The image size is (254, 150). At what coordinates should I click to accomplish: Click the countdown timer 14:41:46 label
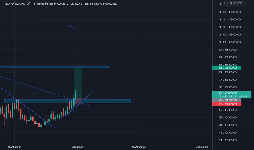233,97
